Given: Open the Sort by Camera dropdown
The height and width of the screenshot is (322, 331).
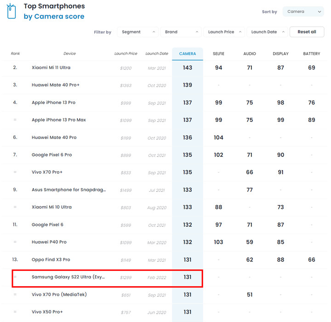Looking at the screenshot, I should point(303,11).
